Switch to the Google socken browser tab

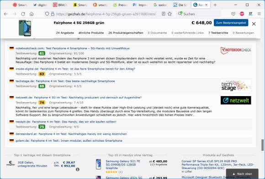[160, 5]
